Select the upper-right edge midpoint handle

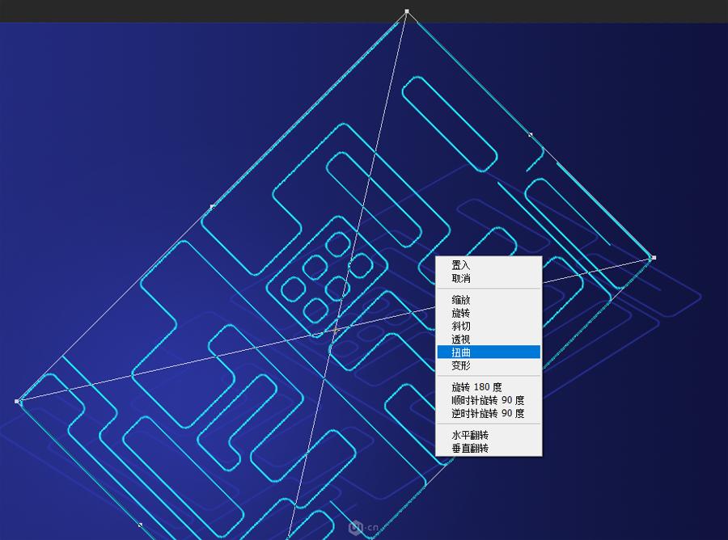531,133
